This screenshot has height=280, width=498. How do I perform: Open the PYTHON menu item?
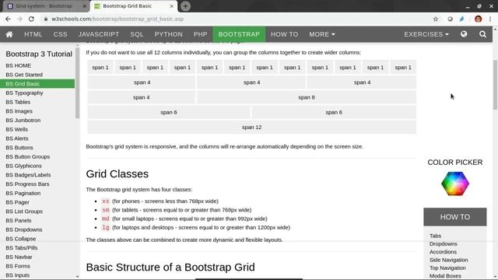tap(169, 34)
